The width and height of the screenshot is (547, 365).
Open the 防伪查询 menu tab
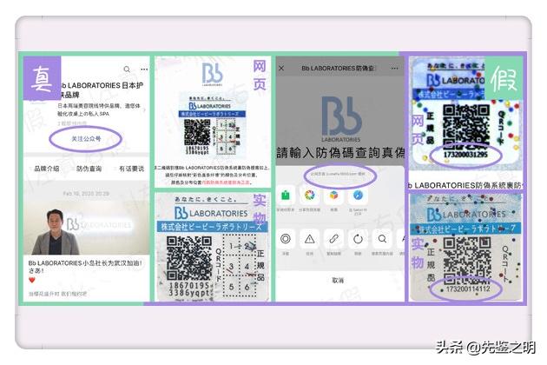pos(89,169)
